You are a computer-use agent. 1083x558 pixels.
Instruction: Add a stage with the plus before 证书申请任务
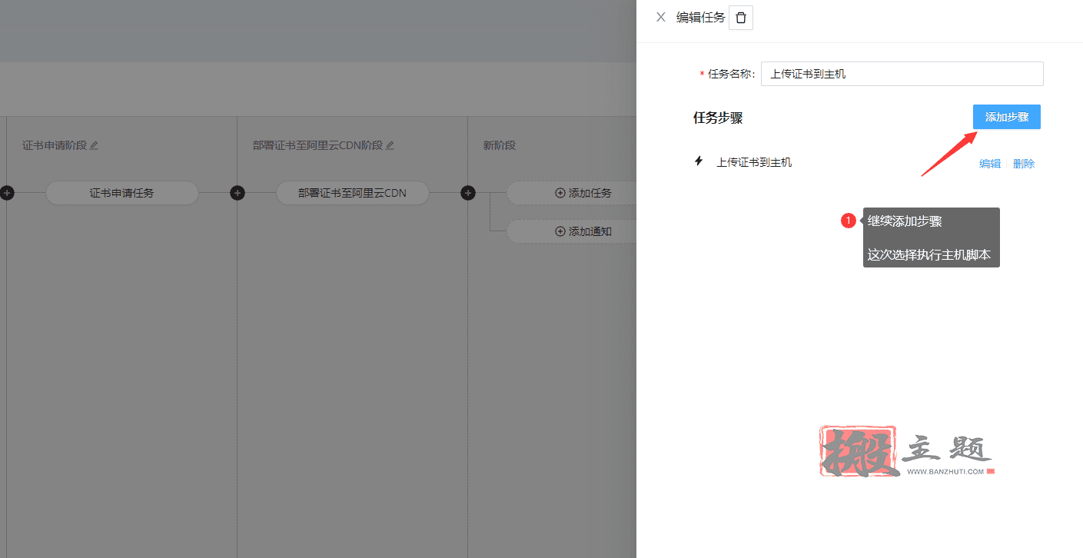pos(7,193)
